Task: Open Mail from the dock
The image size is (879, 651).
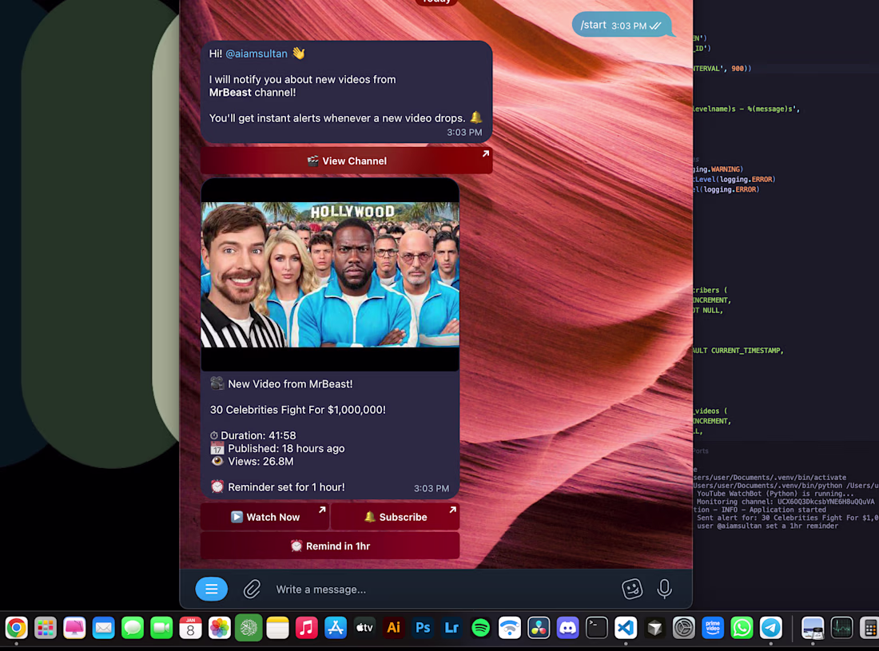Action: point(104,628)
